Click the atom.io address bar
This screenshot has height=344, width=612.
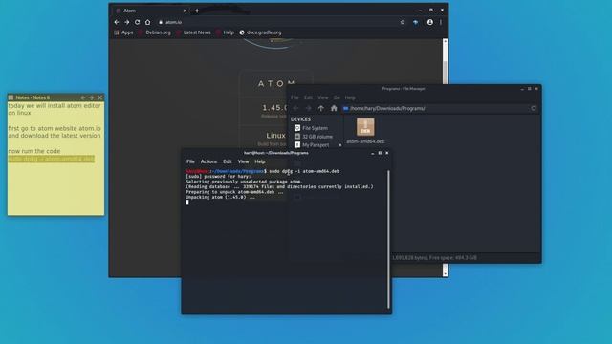[x=277, y=22]
